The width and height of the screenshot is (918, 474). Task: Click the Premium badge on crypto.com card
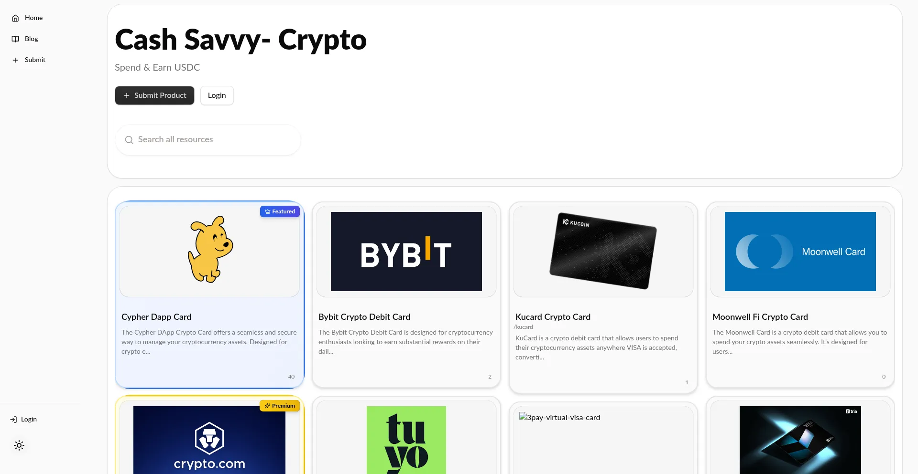(280, 406)
